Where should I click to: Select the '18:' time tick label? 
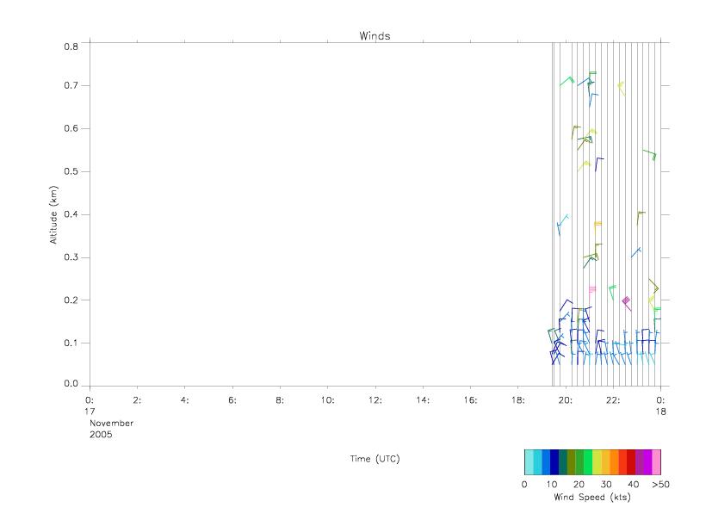tap(517, 400)
